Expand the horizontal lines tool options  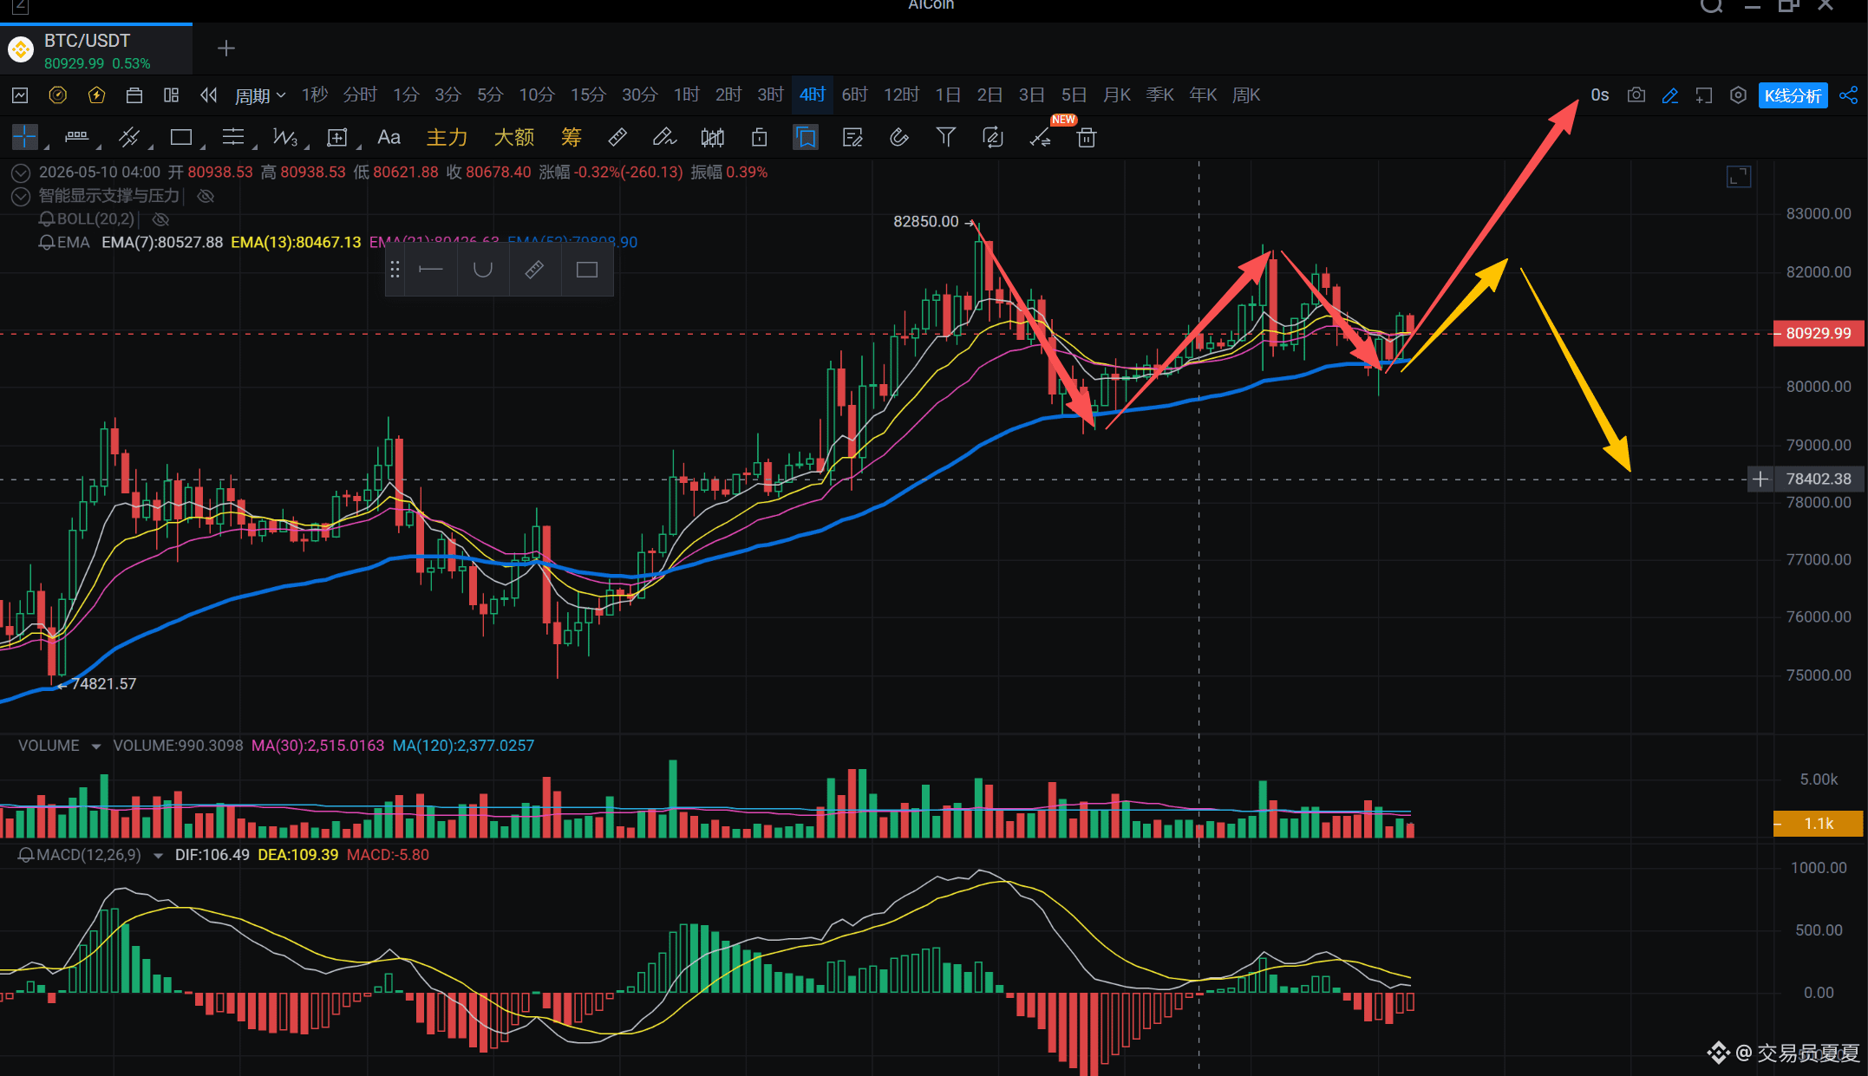click(255, 147)
